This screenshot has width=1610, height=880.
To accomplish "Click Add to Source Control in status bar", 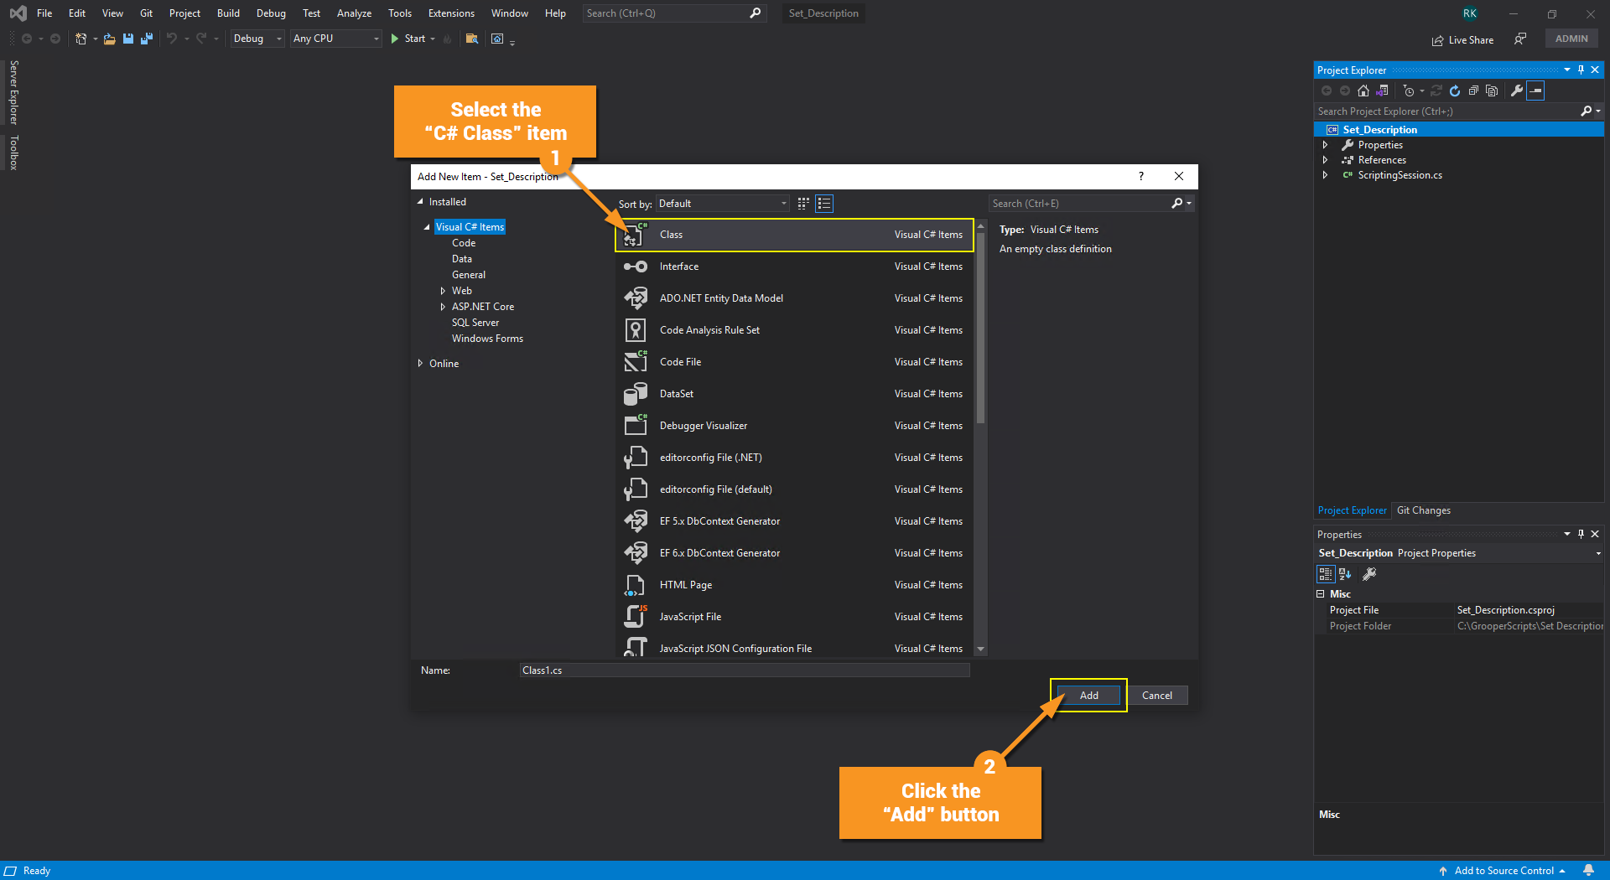I will (x=1503, y=870).
